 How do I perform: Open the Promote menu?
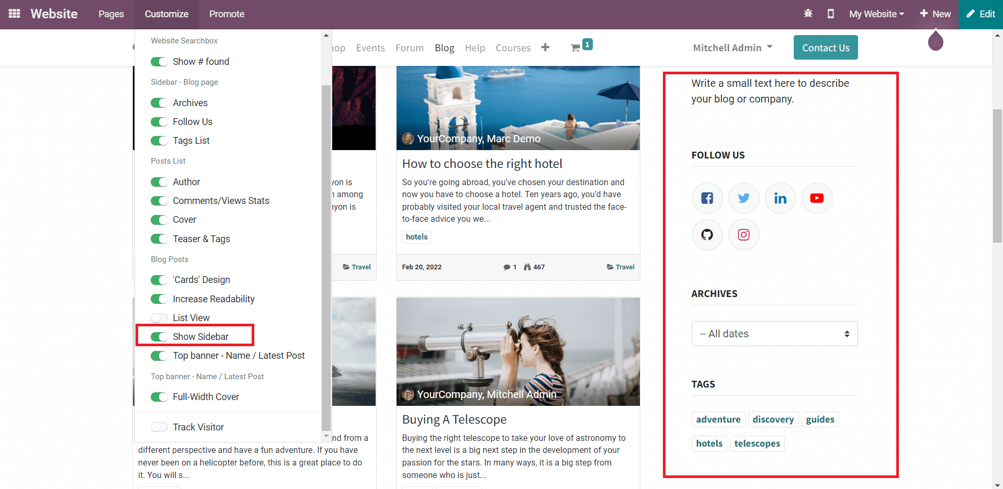(227, 14)
